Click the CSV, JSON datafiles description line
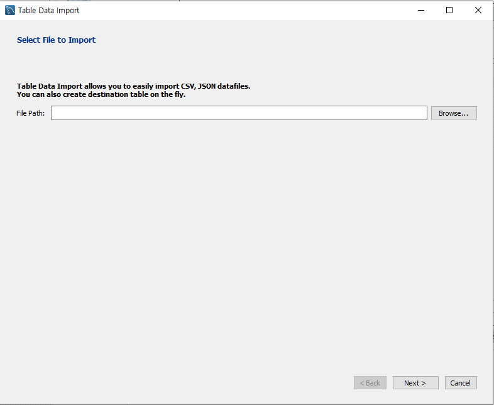Viewport: 494px width, 405px height. (133, 86)
